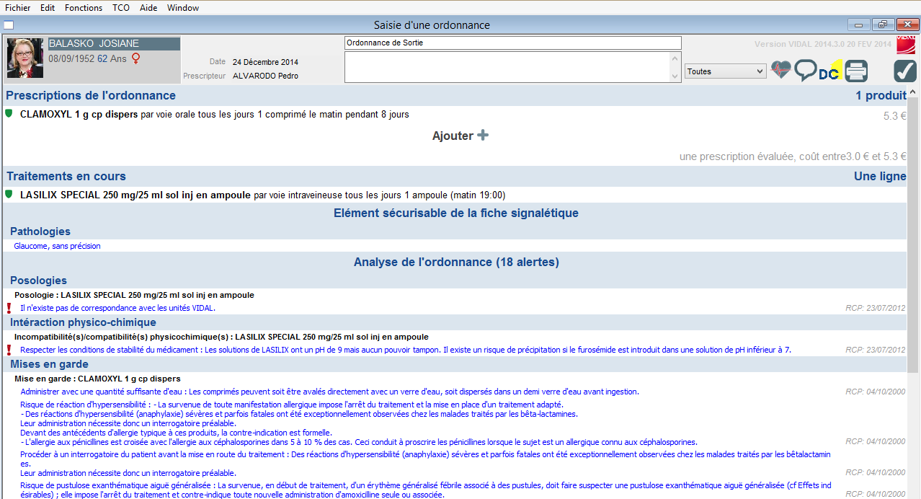Click the warning Risque de pustulose exanthématique
Viewport: 921px width, 499px height.
tap(425, 490)
